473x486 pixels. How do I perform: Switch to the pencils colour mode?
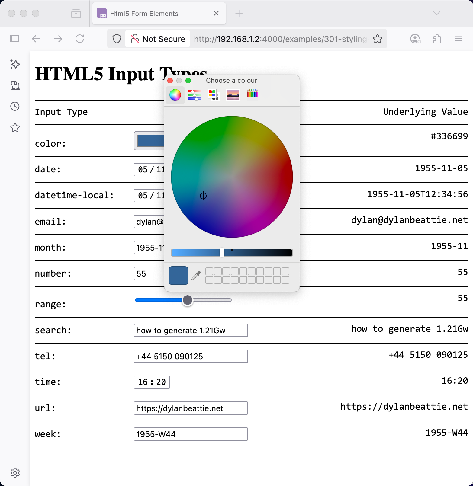253,95
